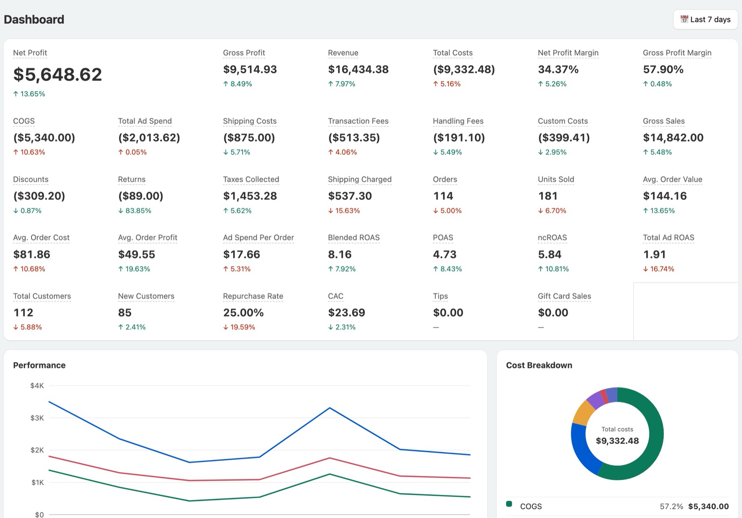Viewport: 742px width, 518px height.
Task: Click the Avg. Order Profit label
Action: 148,238
